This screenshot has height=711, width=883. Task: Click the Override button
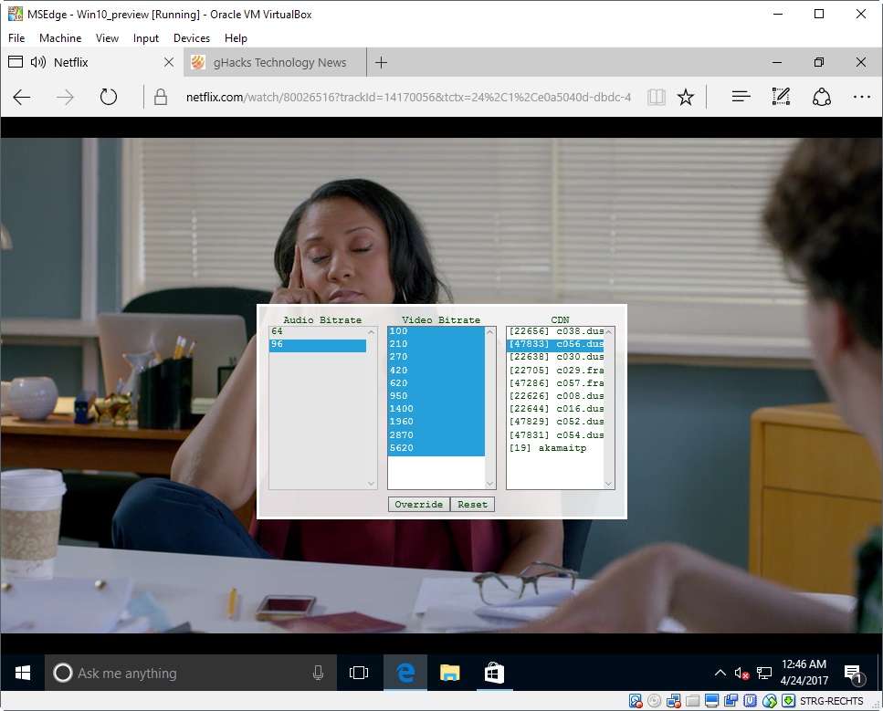click(x=419, y=505)
